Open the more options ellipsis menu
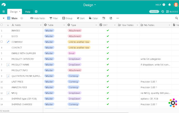179x113 pixels. coord(118,18)
